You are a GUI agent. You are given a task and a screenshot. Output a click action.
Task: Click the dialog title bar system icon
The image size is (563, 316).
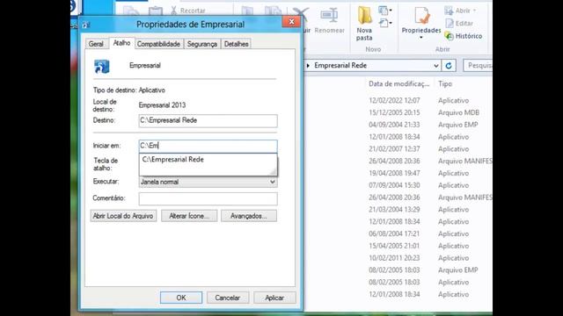tap(86, 25)
